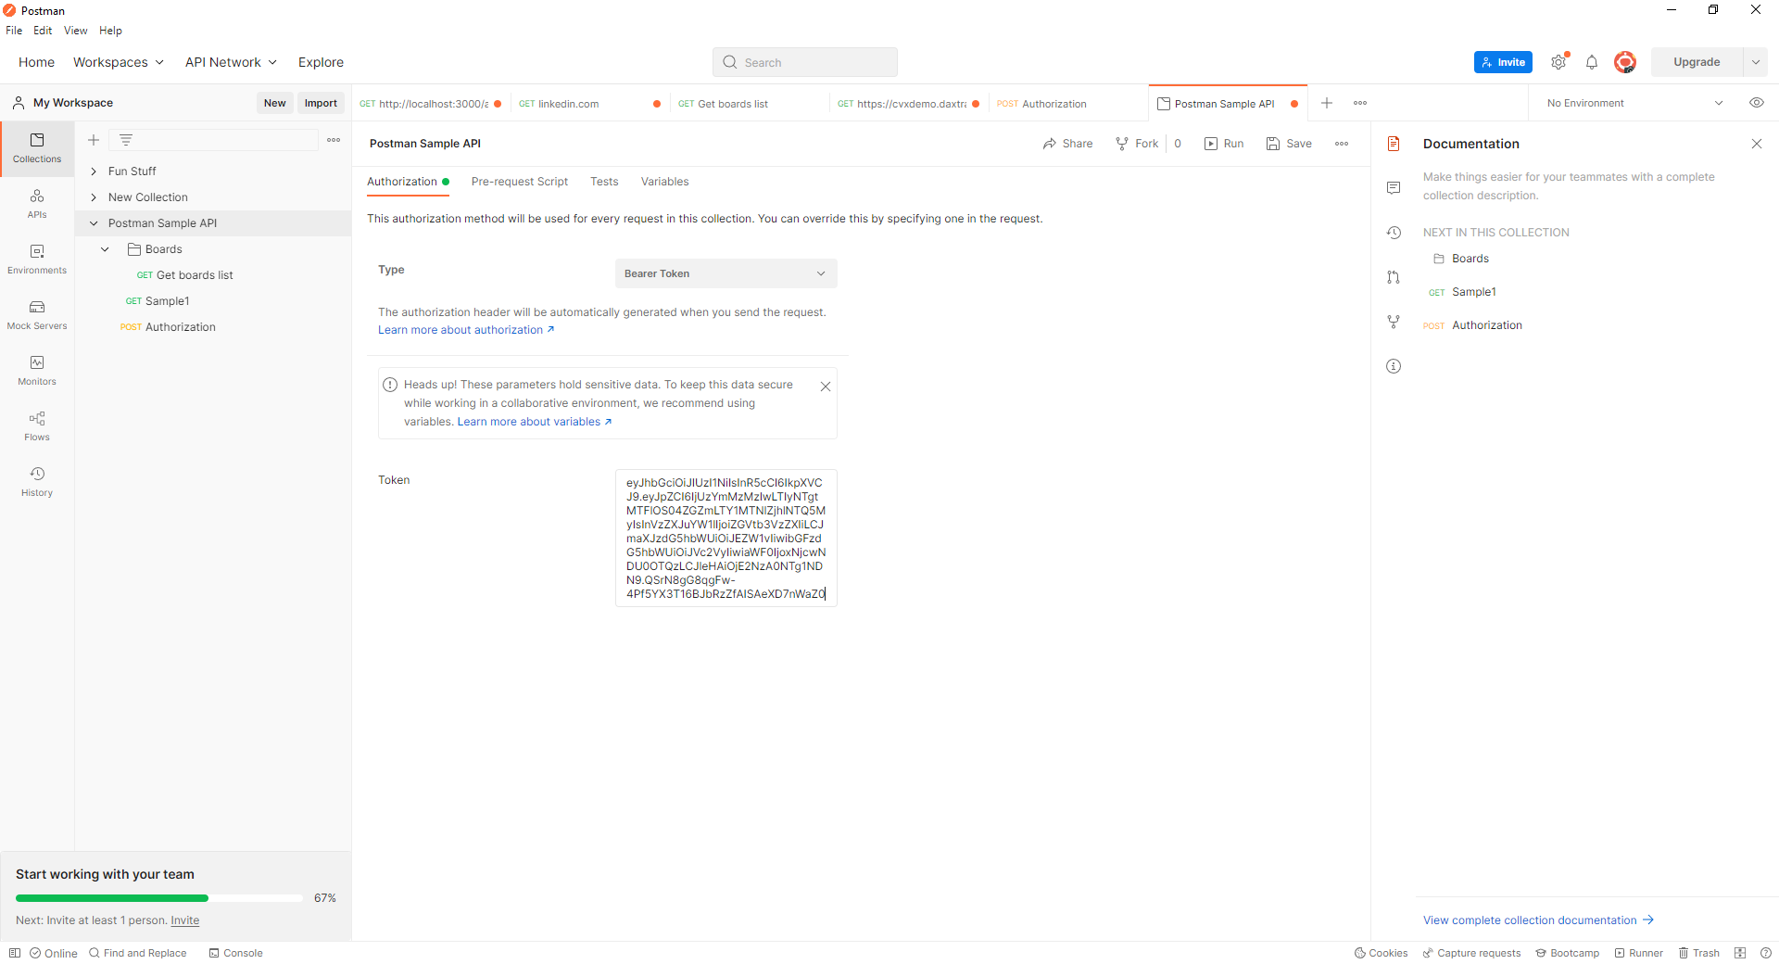Open the notifications bell
1779x964 pixels.
click(1592, 62)
